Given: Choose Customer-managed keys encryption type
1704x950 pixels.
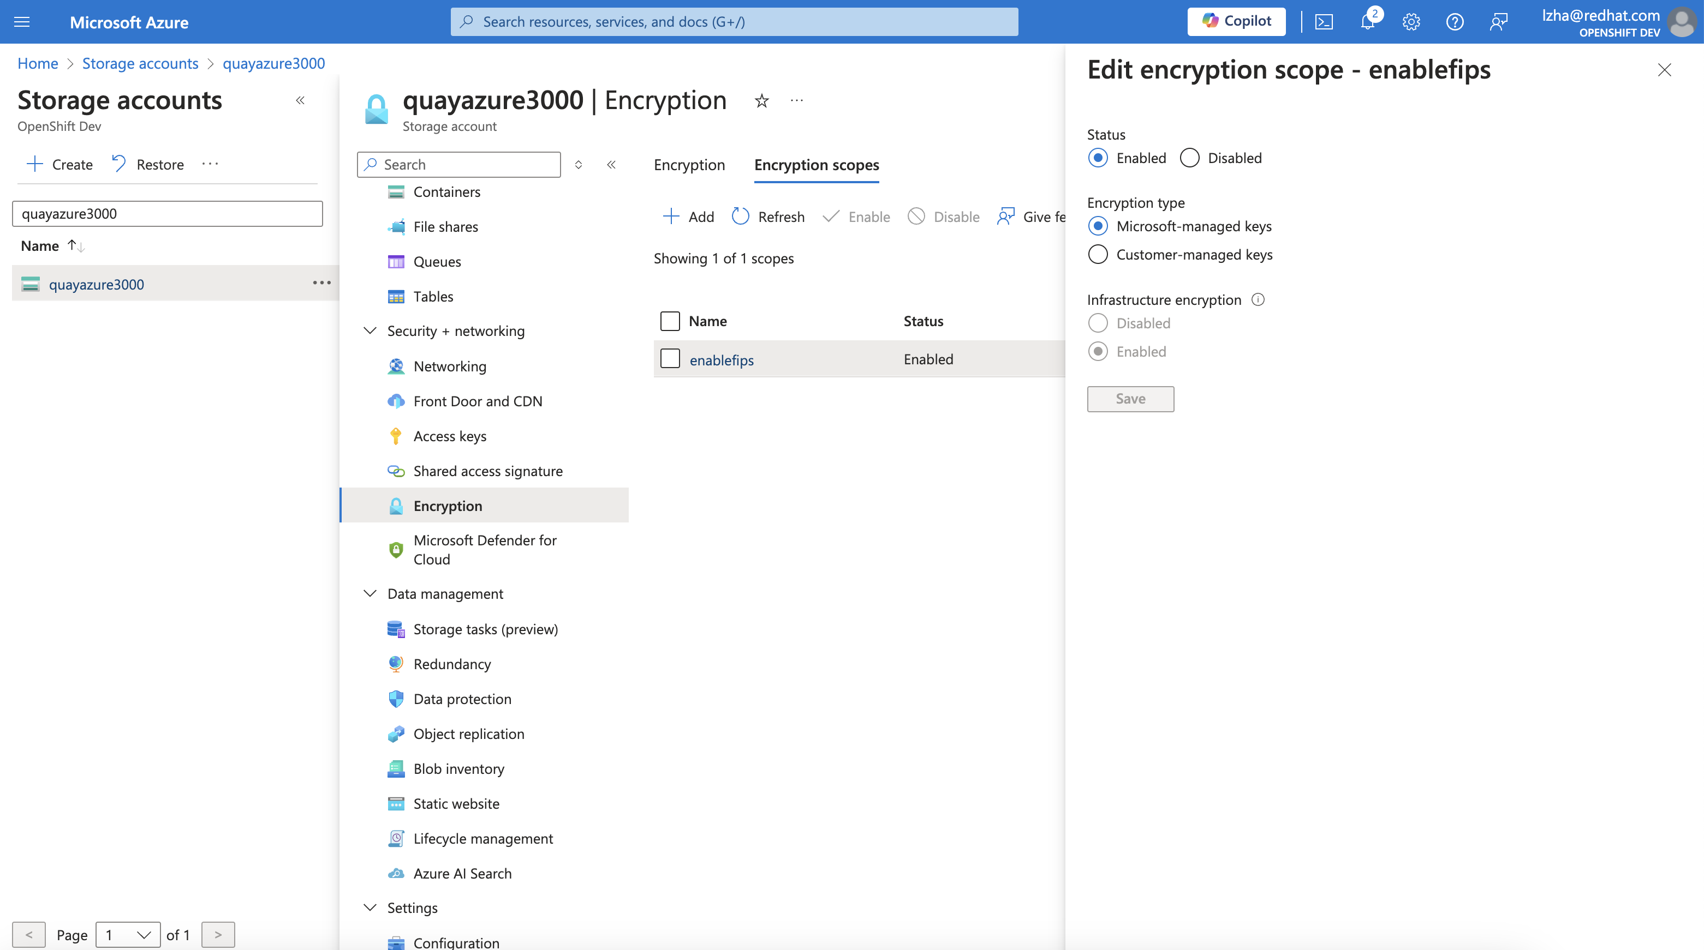Looking at the screenshot, I should 1098,255.
